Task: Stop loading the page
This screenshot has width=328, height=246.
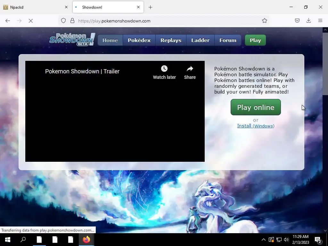Action: (x=31, y=21)
